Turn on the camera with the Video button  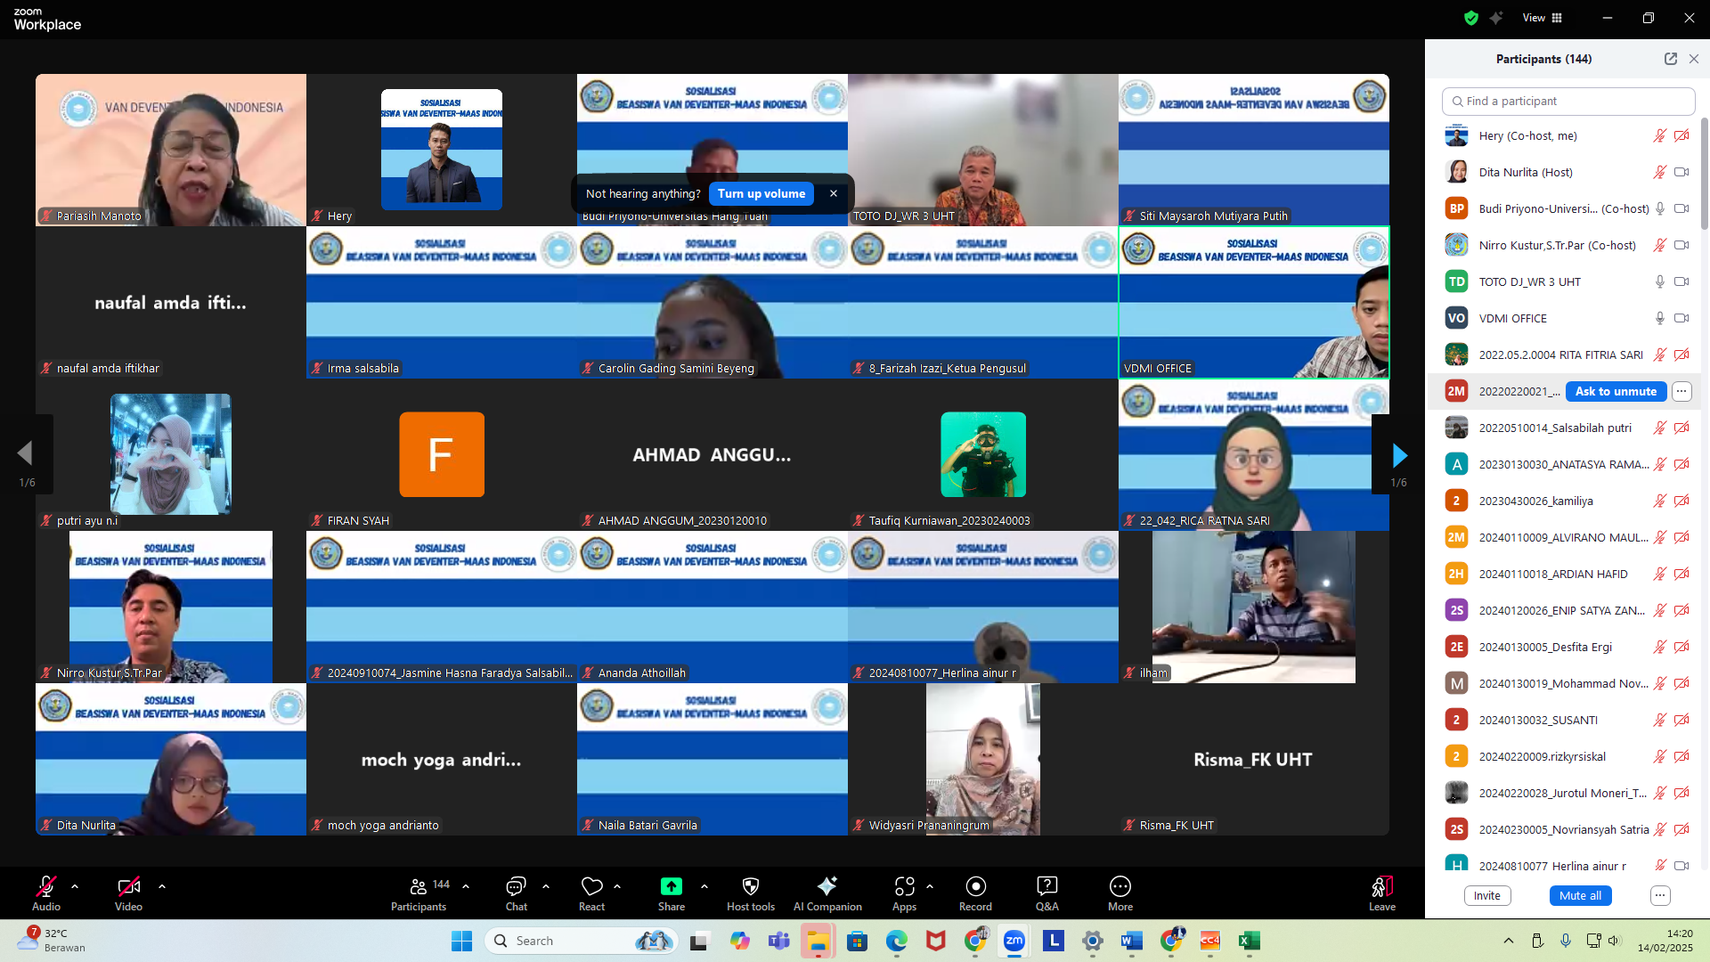pos(128,886)
